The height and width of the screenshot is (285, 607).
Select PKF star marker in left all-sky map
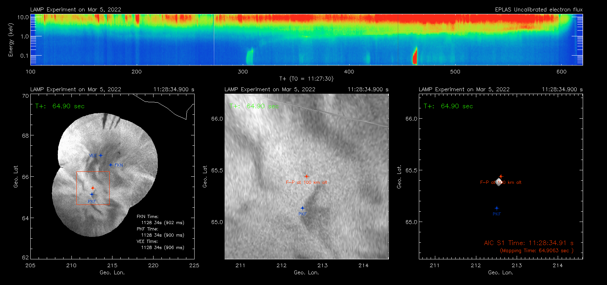tap(92, 194)
